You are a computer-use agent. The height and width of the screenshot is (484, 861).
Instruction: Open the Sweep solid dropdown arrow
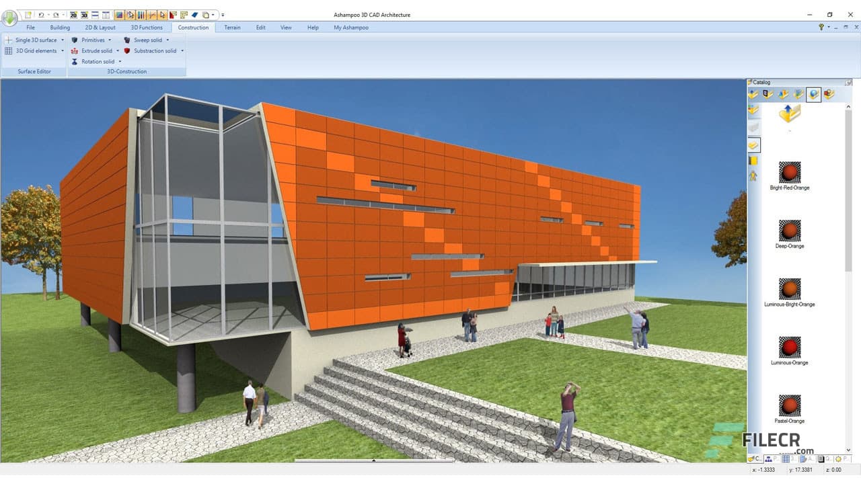[x=167, y=40]
